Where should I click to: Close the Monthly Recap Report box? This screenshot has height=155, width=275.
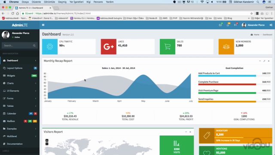(x=269, y=61)
